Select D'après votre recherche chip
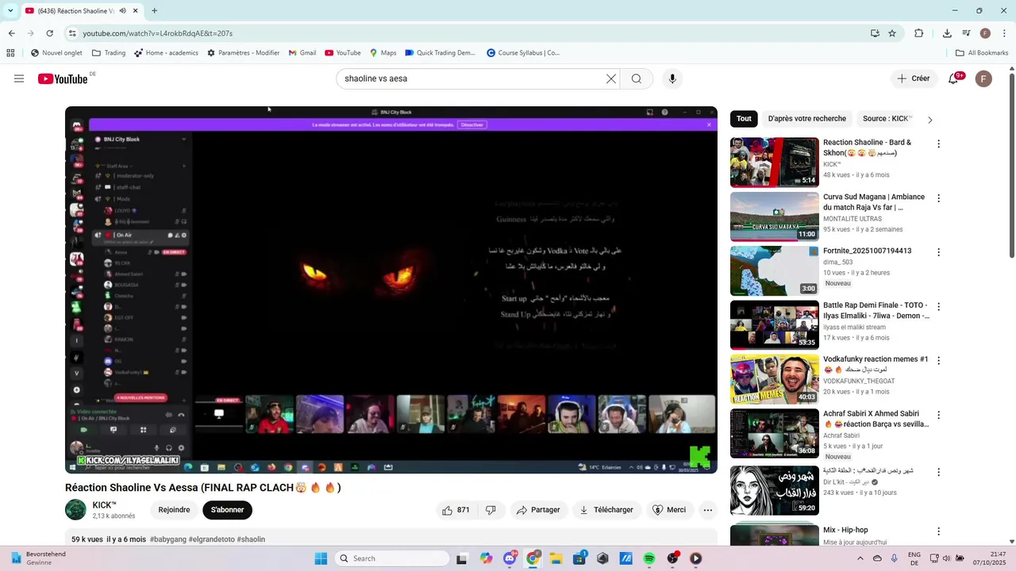 point(806,119)
